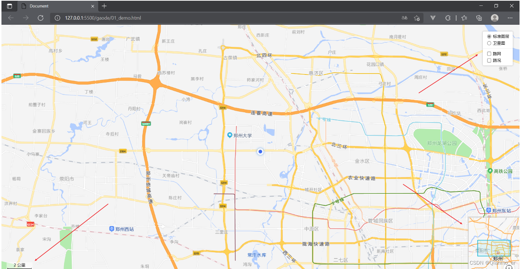The image size is (521, 269).
Task: Click the 花园口镇 town label
Action: (x=375, y=64)
